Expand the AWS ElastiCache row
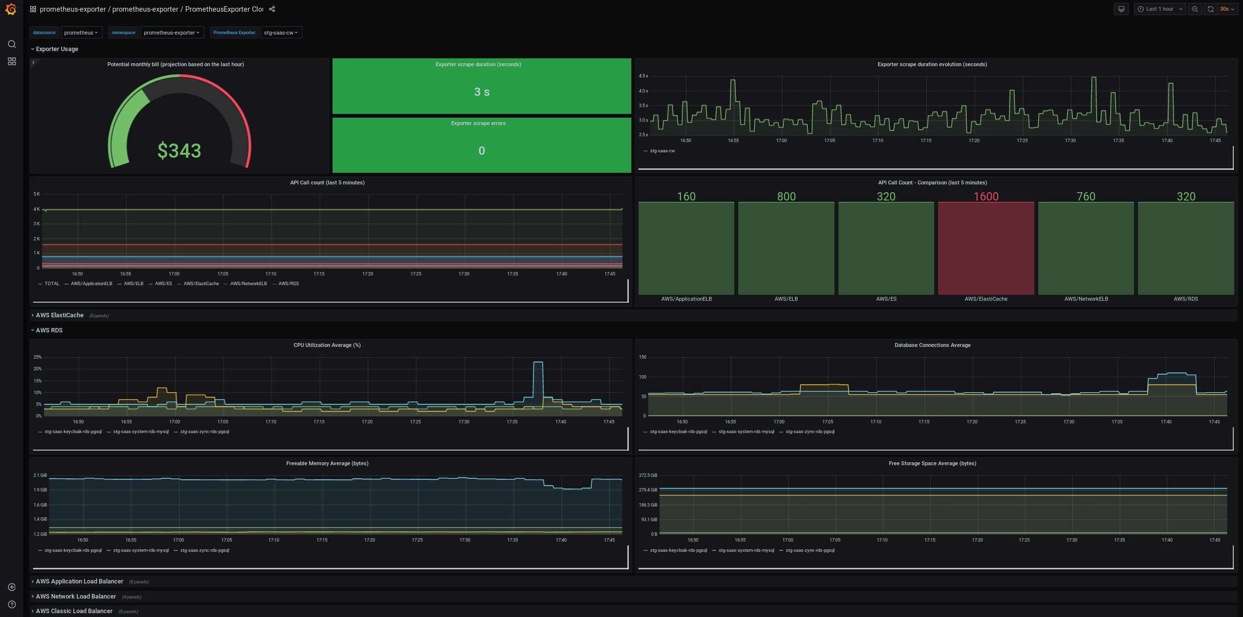The image size is (1243, 617). click(59, 315)
